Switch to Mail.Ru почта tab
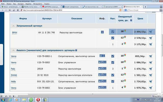 click(x=31, y=7)
